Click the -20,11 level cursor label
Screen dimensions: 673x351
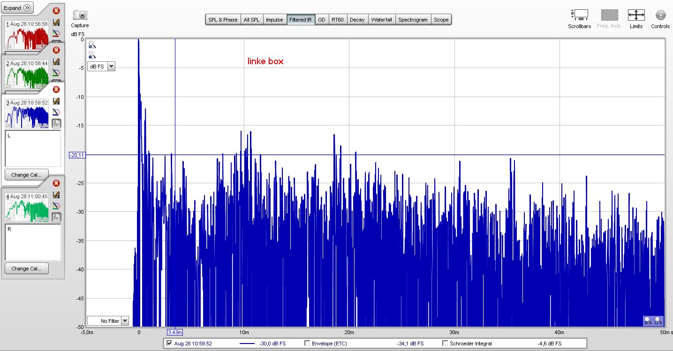(x=77, y=155)
